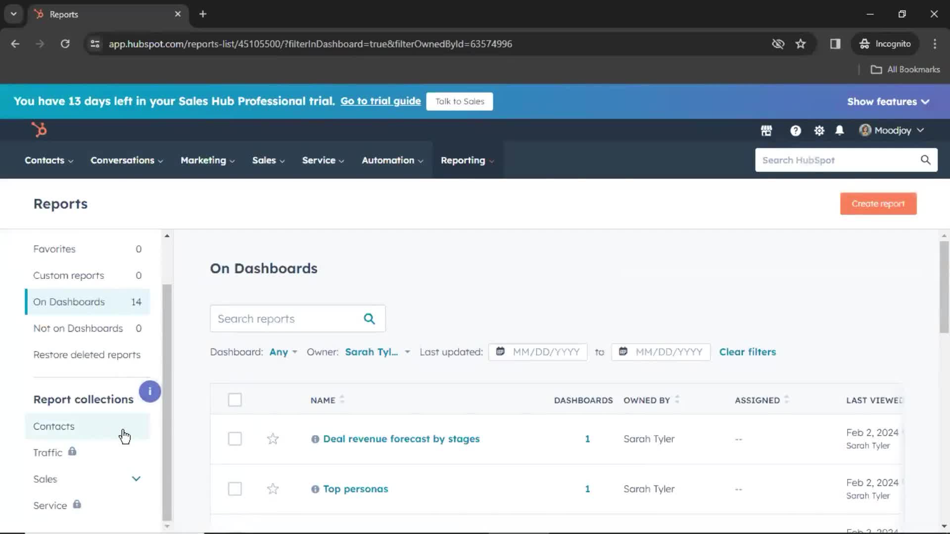Toggle the checkbox for Deal revenue forecast
The height and width of the screenshot is (534, 950).
pyautogui.click(x=235, y=439)
